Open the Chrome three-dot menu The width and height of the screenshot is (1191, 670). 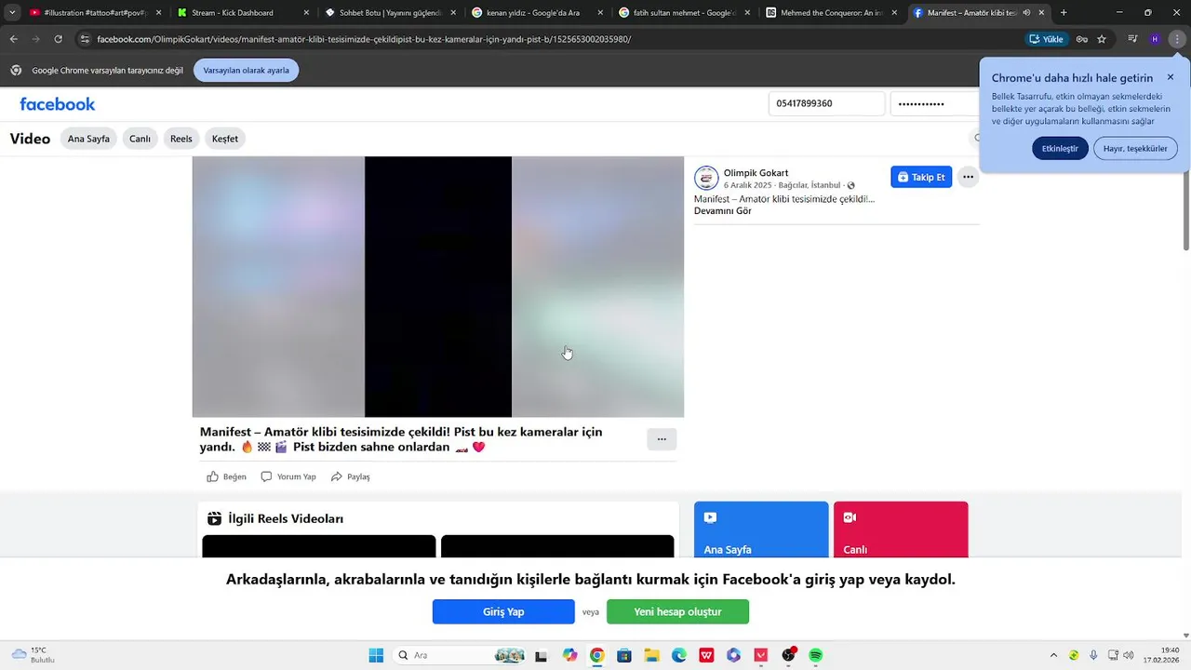(1177, 39)
